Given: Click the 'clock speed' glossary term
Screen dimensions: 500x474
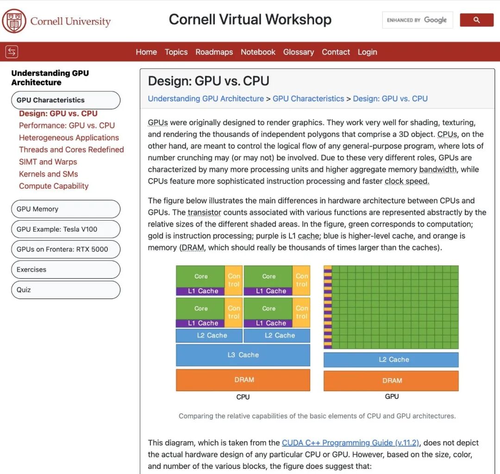Looking at the screenshot, I should pyautogui.click(x=406, y=181).
